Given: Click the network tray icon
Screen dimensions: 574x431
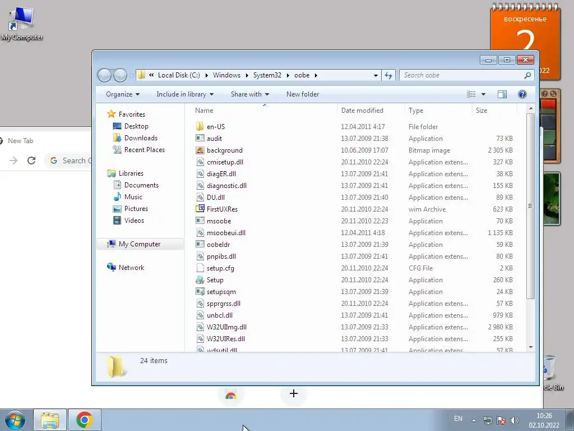Looking at the screenshot, I should [x=488, y=420].
